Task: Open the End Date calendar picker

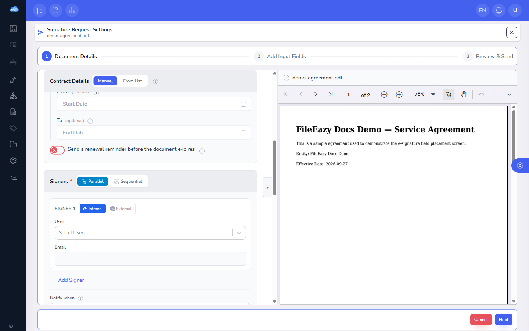Action: [x=243, y=133]
